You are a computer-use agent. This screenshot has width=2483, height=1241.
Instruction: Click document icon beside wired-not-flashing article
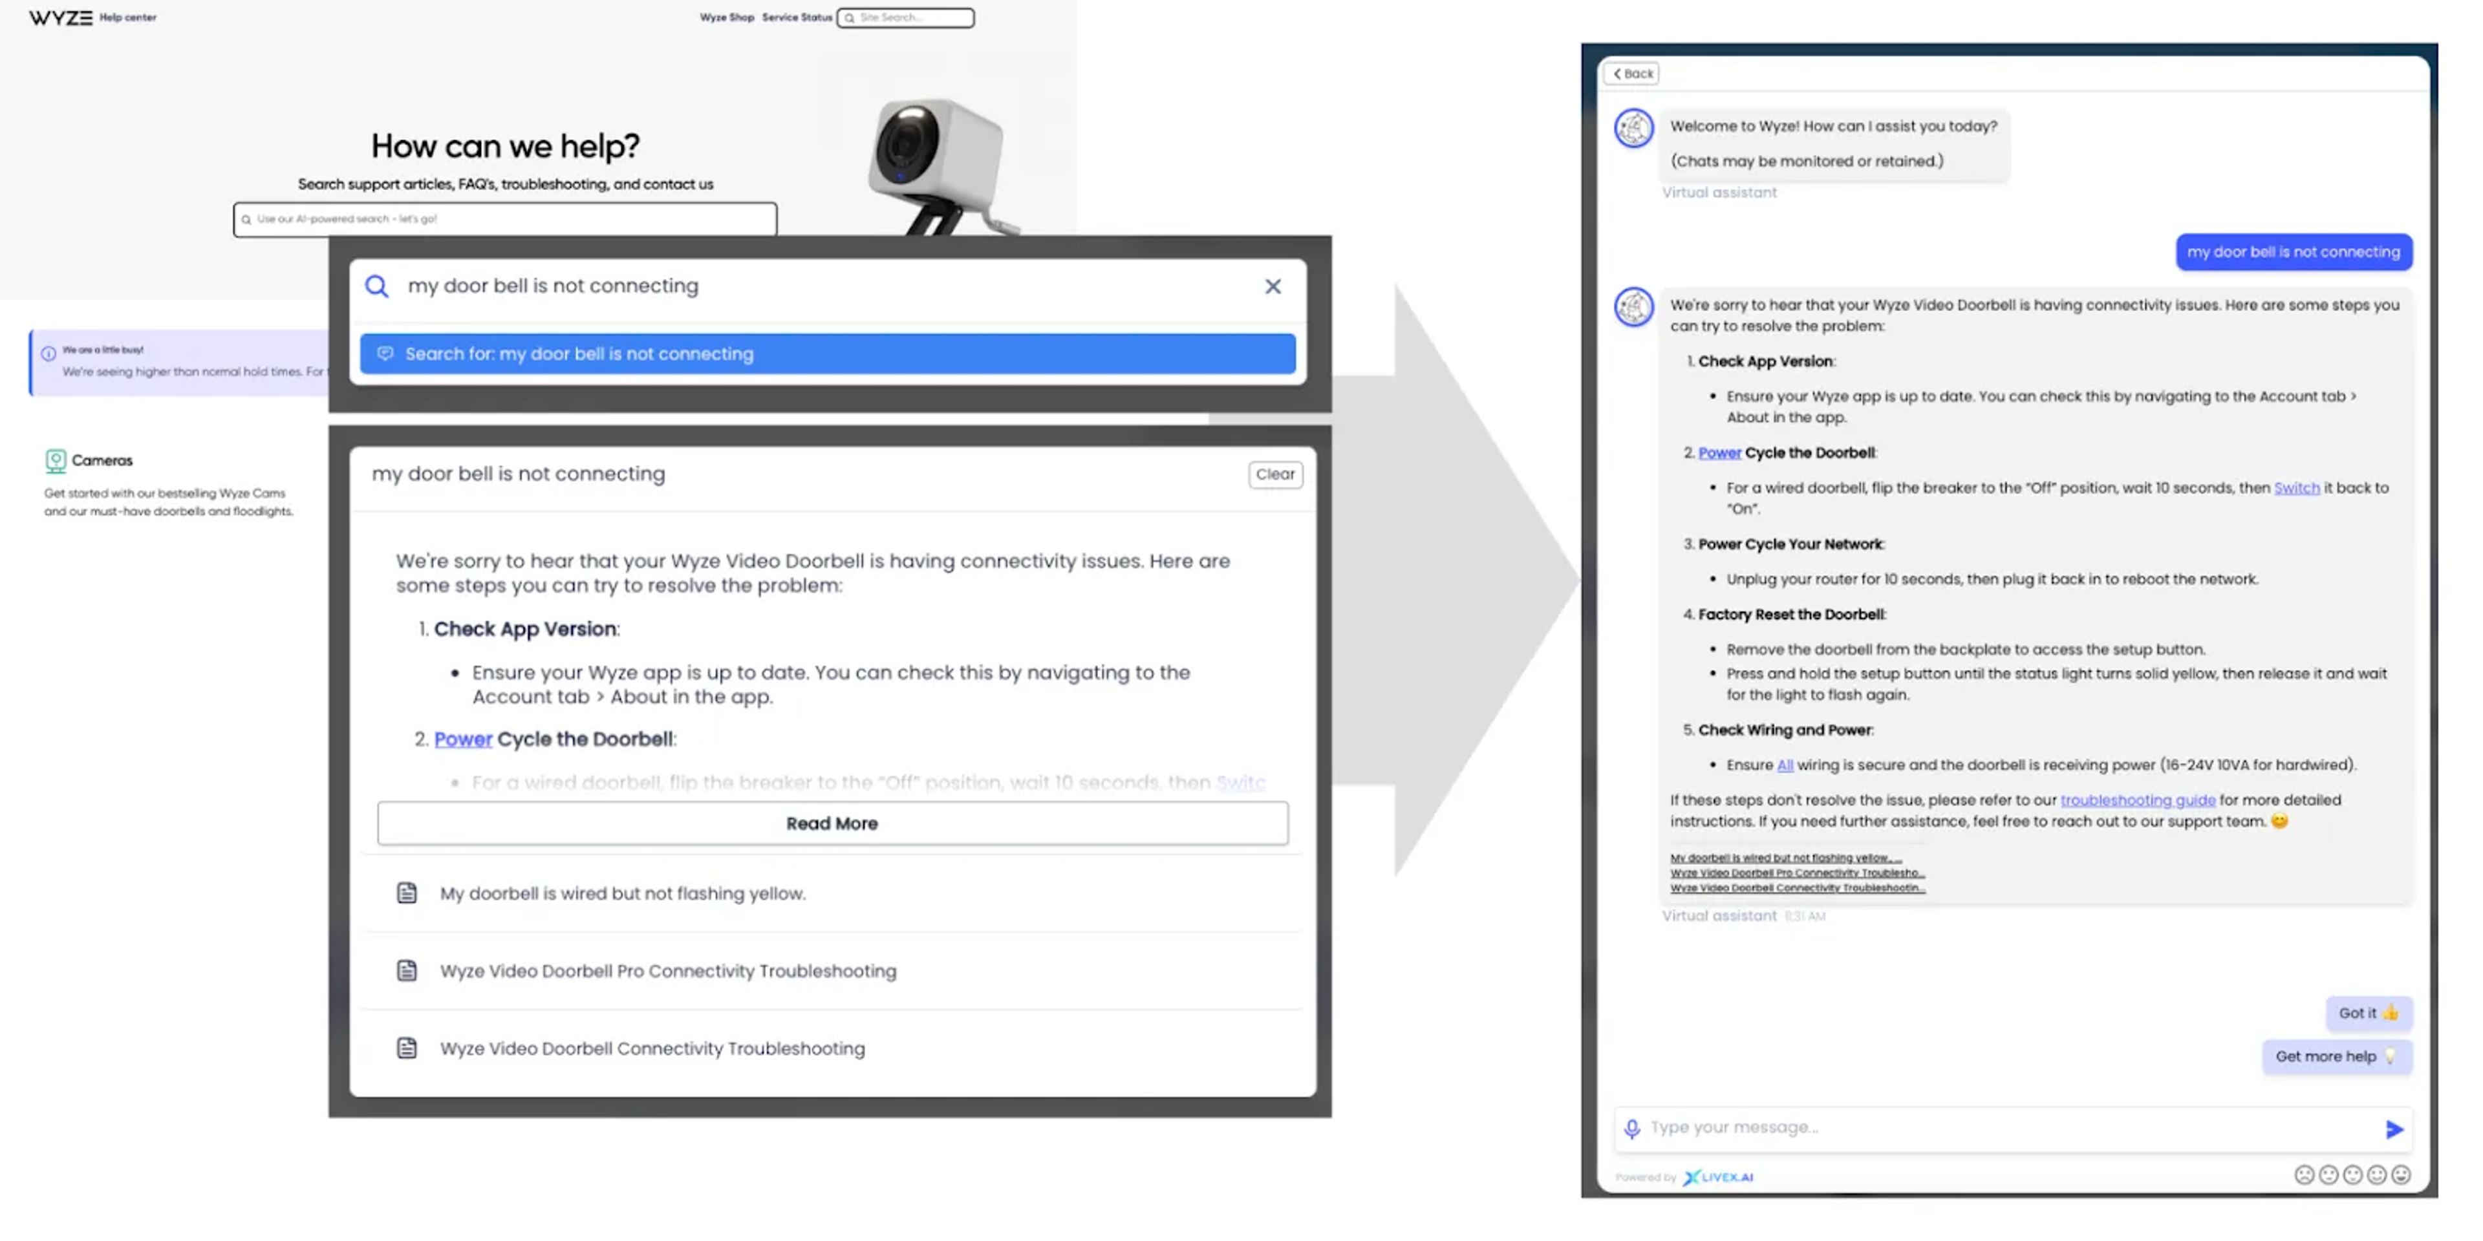click(407, 893)
